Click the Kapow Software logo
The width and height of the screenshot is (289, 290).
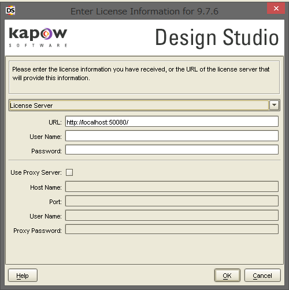click(x=38, y=37)
